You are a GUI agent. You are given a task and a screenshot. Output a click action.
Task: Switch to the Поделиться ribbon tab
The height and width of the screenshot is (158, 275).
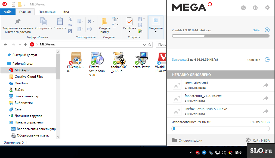(x=47, y=12)
